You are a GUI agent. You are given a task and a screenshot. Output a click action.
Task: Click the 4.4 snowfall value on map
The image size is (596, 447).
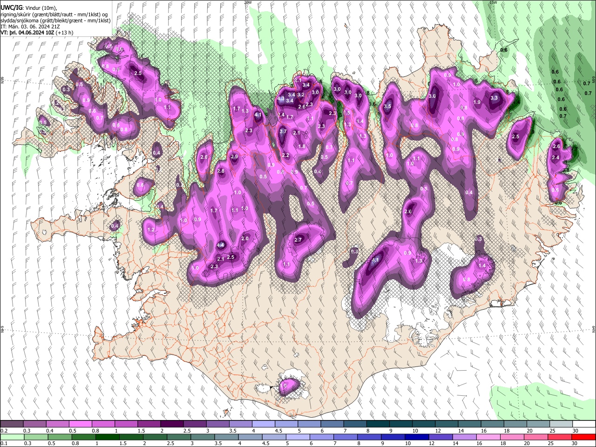pos(221,245)
